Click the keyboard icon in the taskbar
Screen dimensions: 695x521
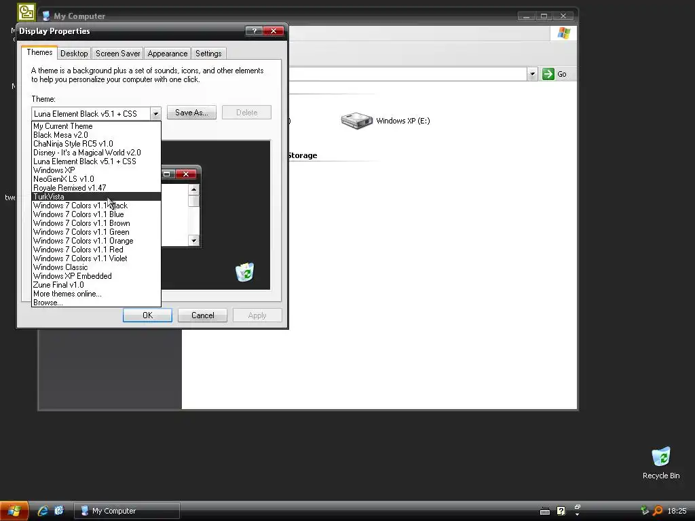[x=545, y=512]
